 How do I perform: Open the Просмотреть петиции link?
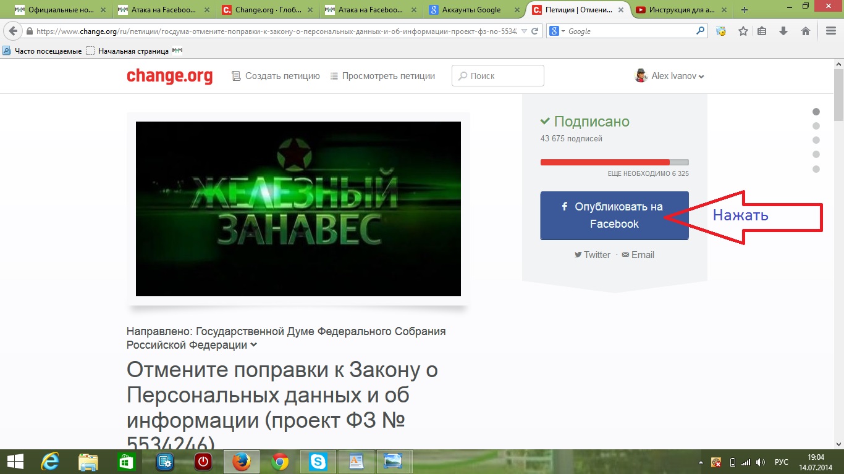382,76
